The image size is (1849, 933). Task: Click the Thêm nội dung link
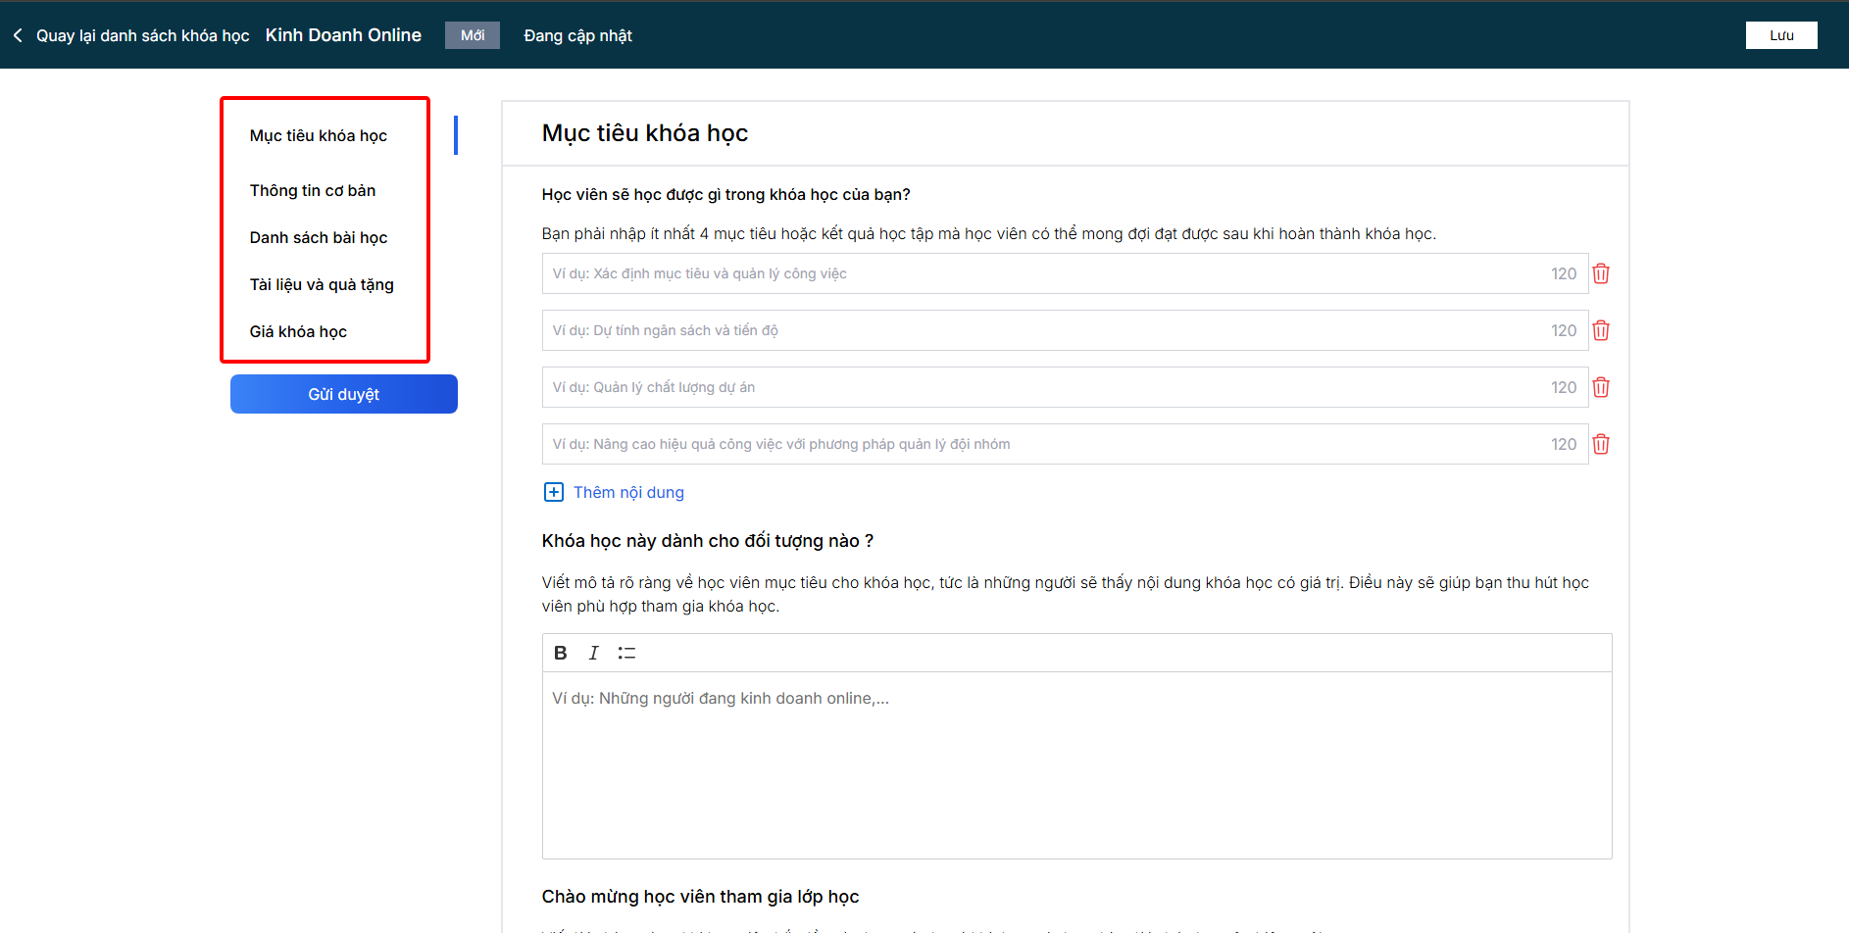pos(628,492)
